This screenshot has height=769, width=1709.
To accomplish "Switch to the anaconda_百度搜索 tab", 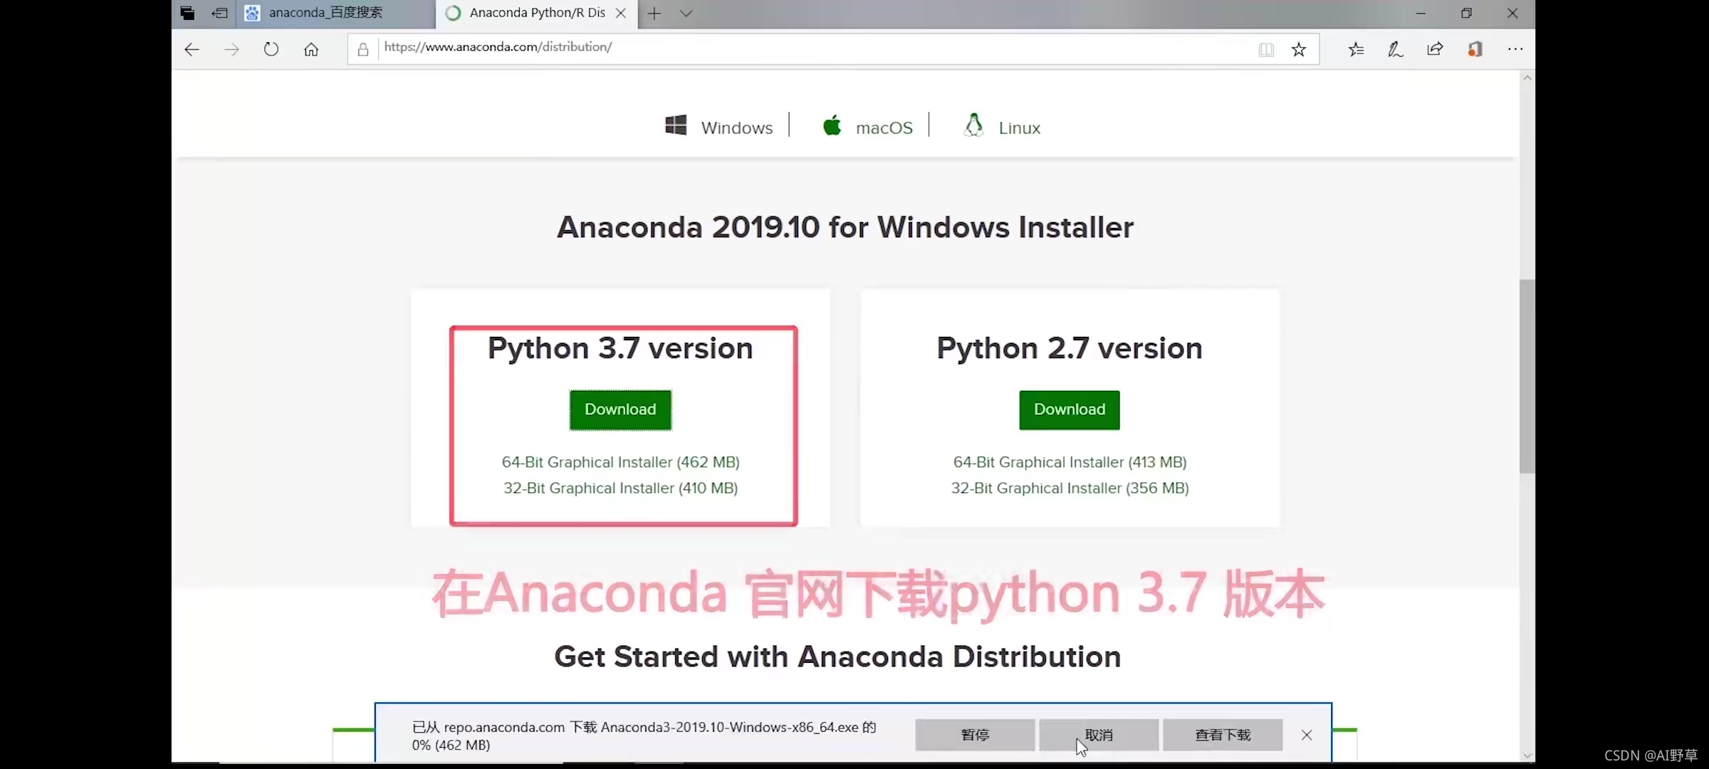I will 336,13.
